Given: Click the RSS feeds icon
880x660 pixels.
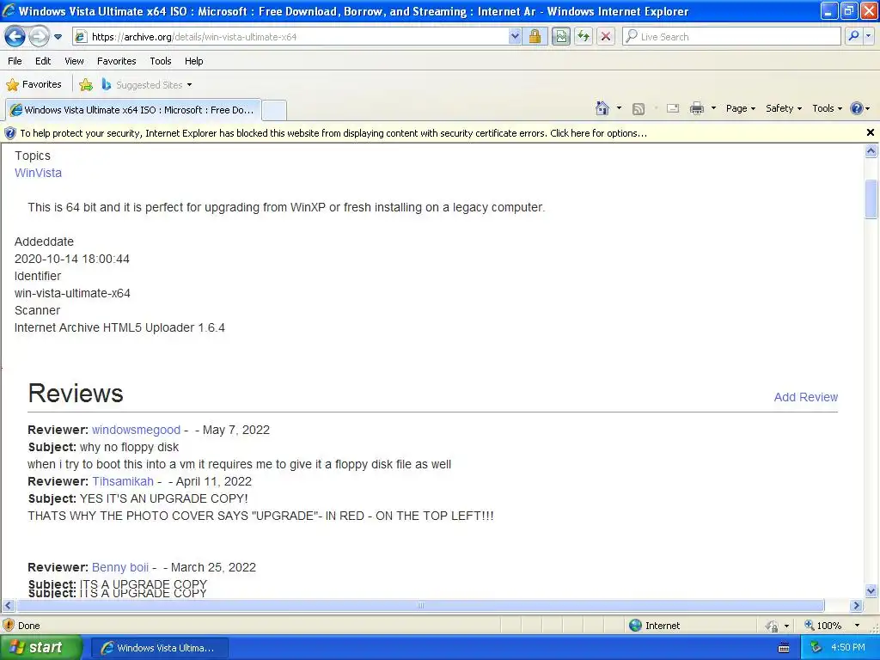Looking at the screenshot, I should click(x=639, y=109).
